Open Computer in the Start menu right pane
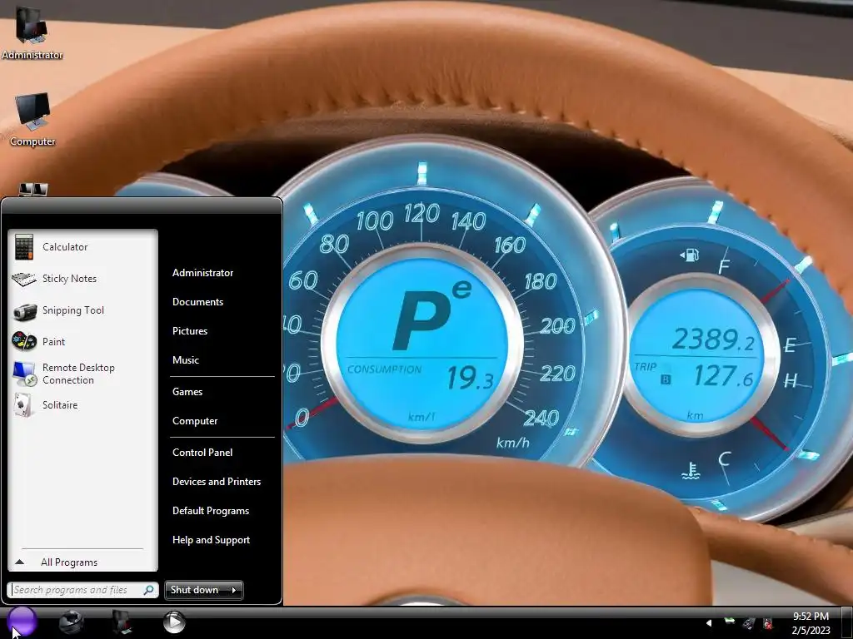Screen dimensions: 853x639 point(195,421)
